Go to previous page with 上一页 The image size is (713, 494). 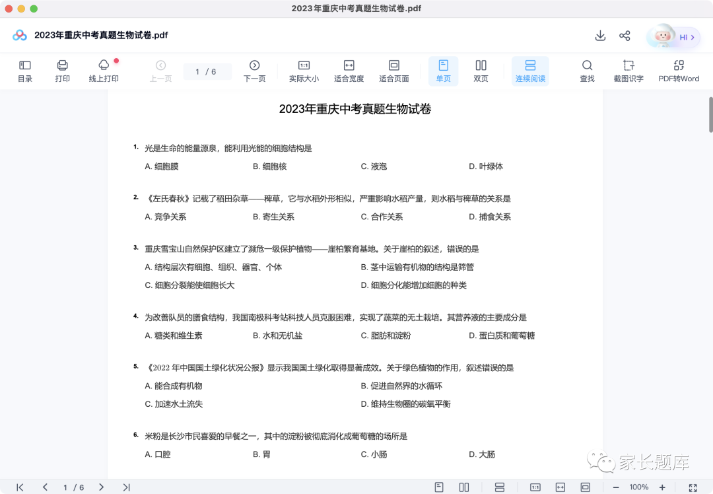(160, 71)
